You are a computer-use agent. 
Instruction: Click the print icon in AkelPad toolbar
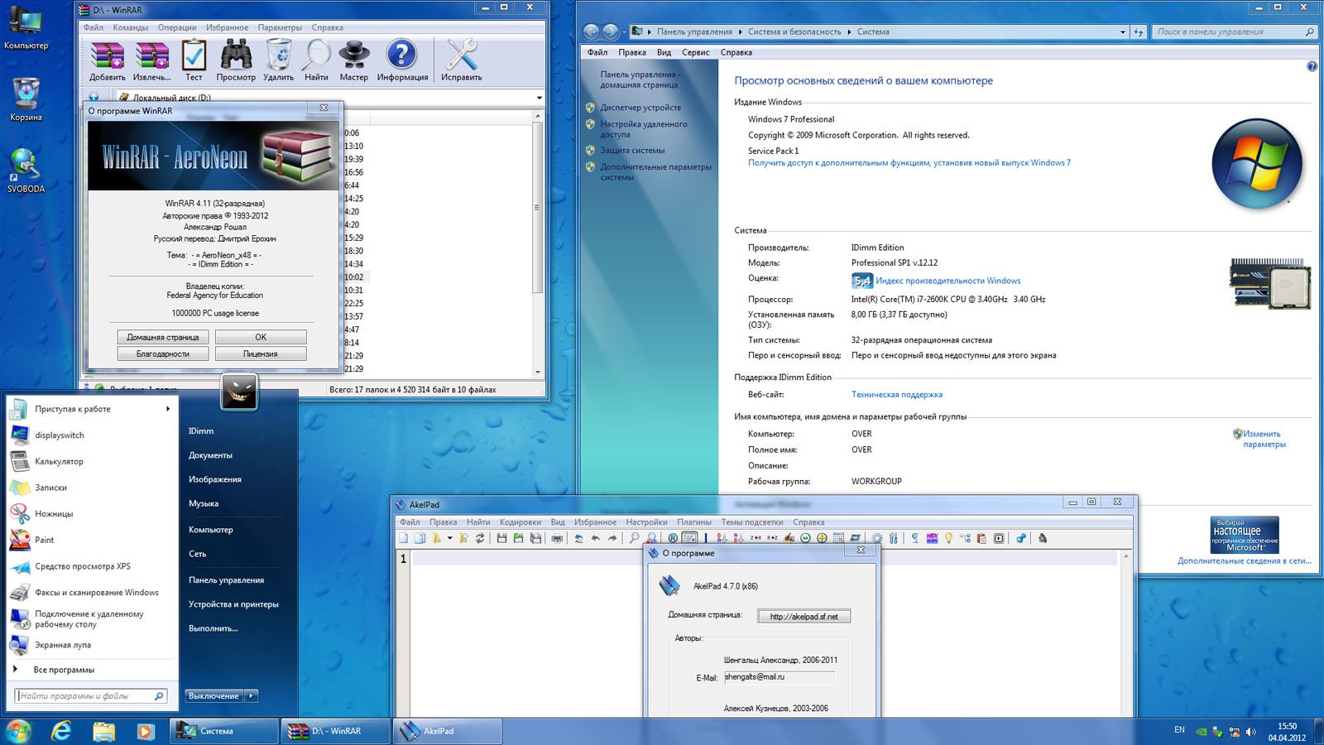click(x=557, y=538)
